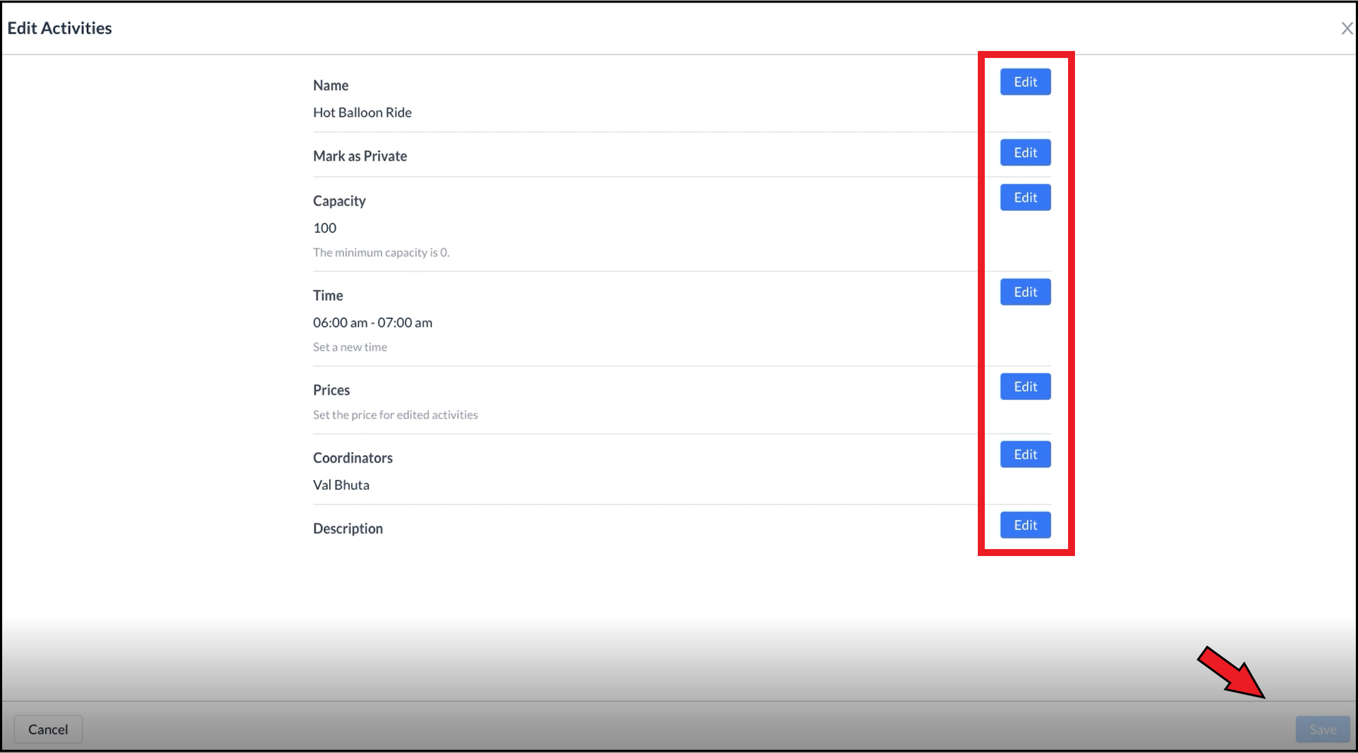Click 'The minimum capacity is 0.' note
1358x753 pixels.
click(381, 253)
